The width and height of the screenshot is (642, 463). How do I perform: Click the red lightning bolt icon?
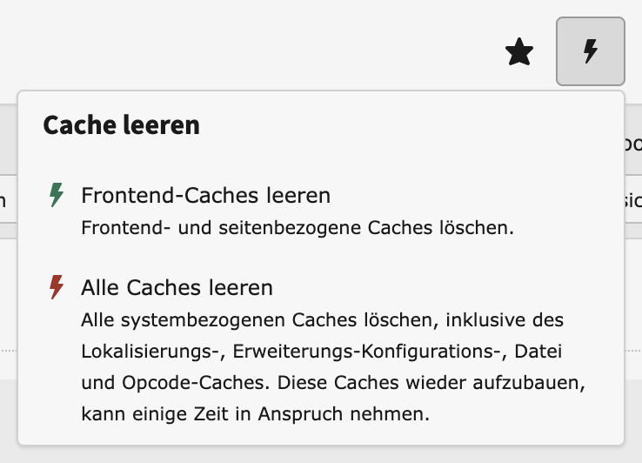57,287
